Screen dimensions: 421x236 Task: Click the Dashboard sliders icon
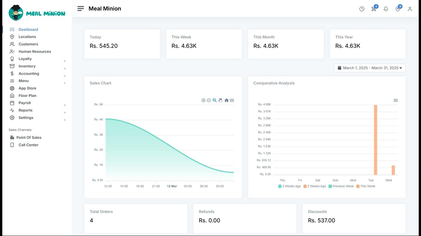pyautogui.click(x=12, y=29)
